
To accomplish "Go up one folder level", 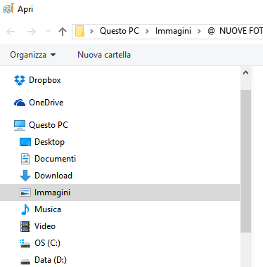I will (63, 32).
